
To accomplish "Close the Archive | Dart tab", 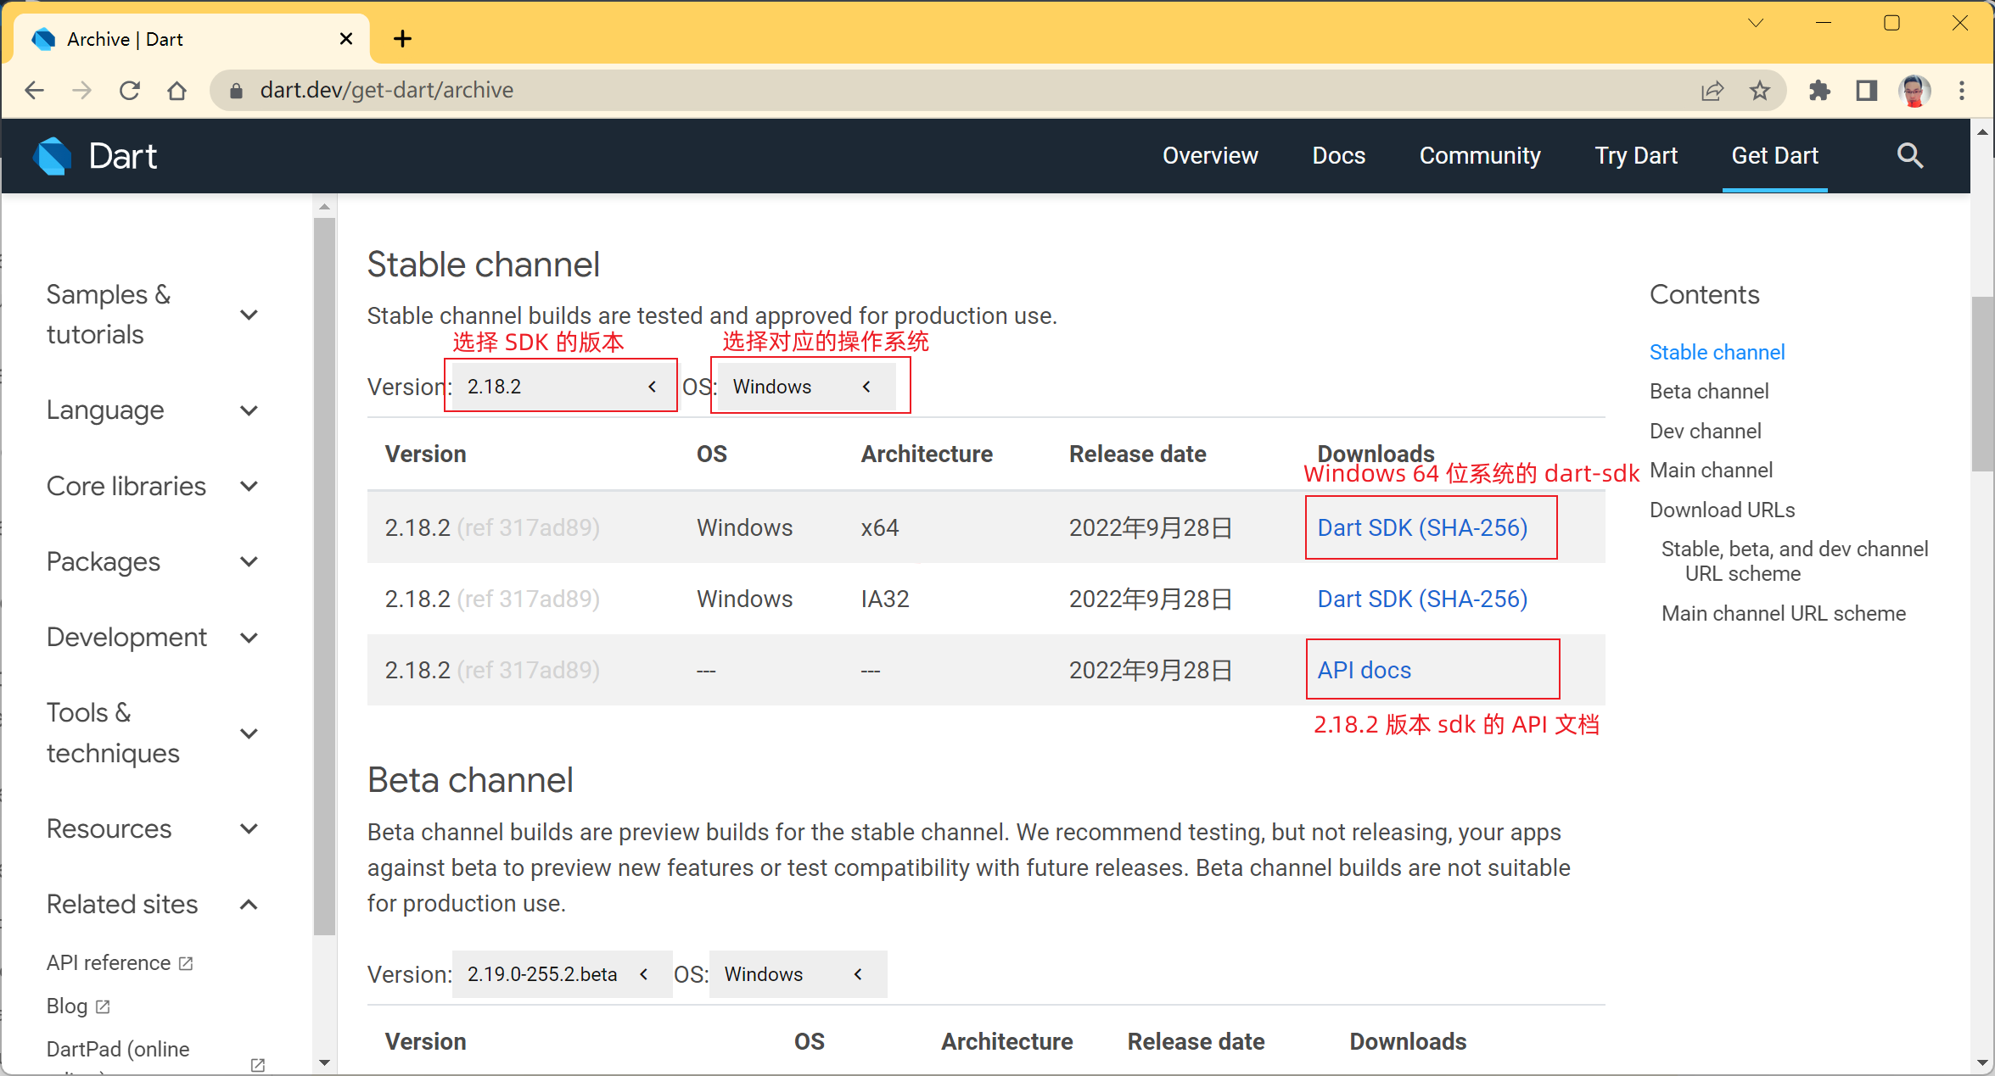I will (346, 39).
